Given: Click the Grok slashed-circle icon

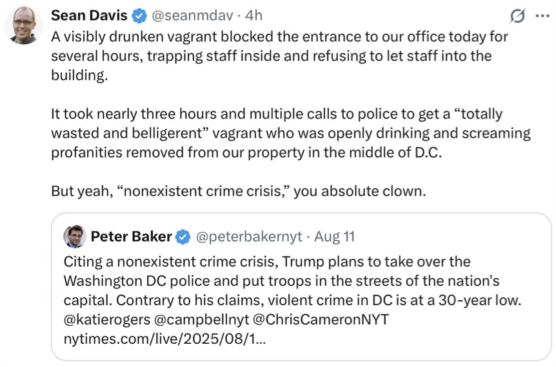Looking at the screenshot, I should coord(517,16).
